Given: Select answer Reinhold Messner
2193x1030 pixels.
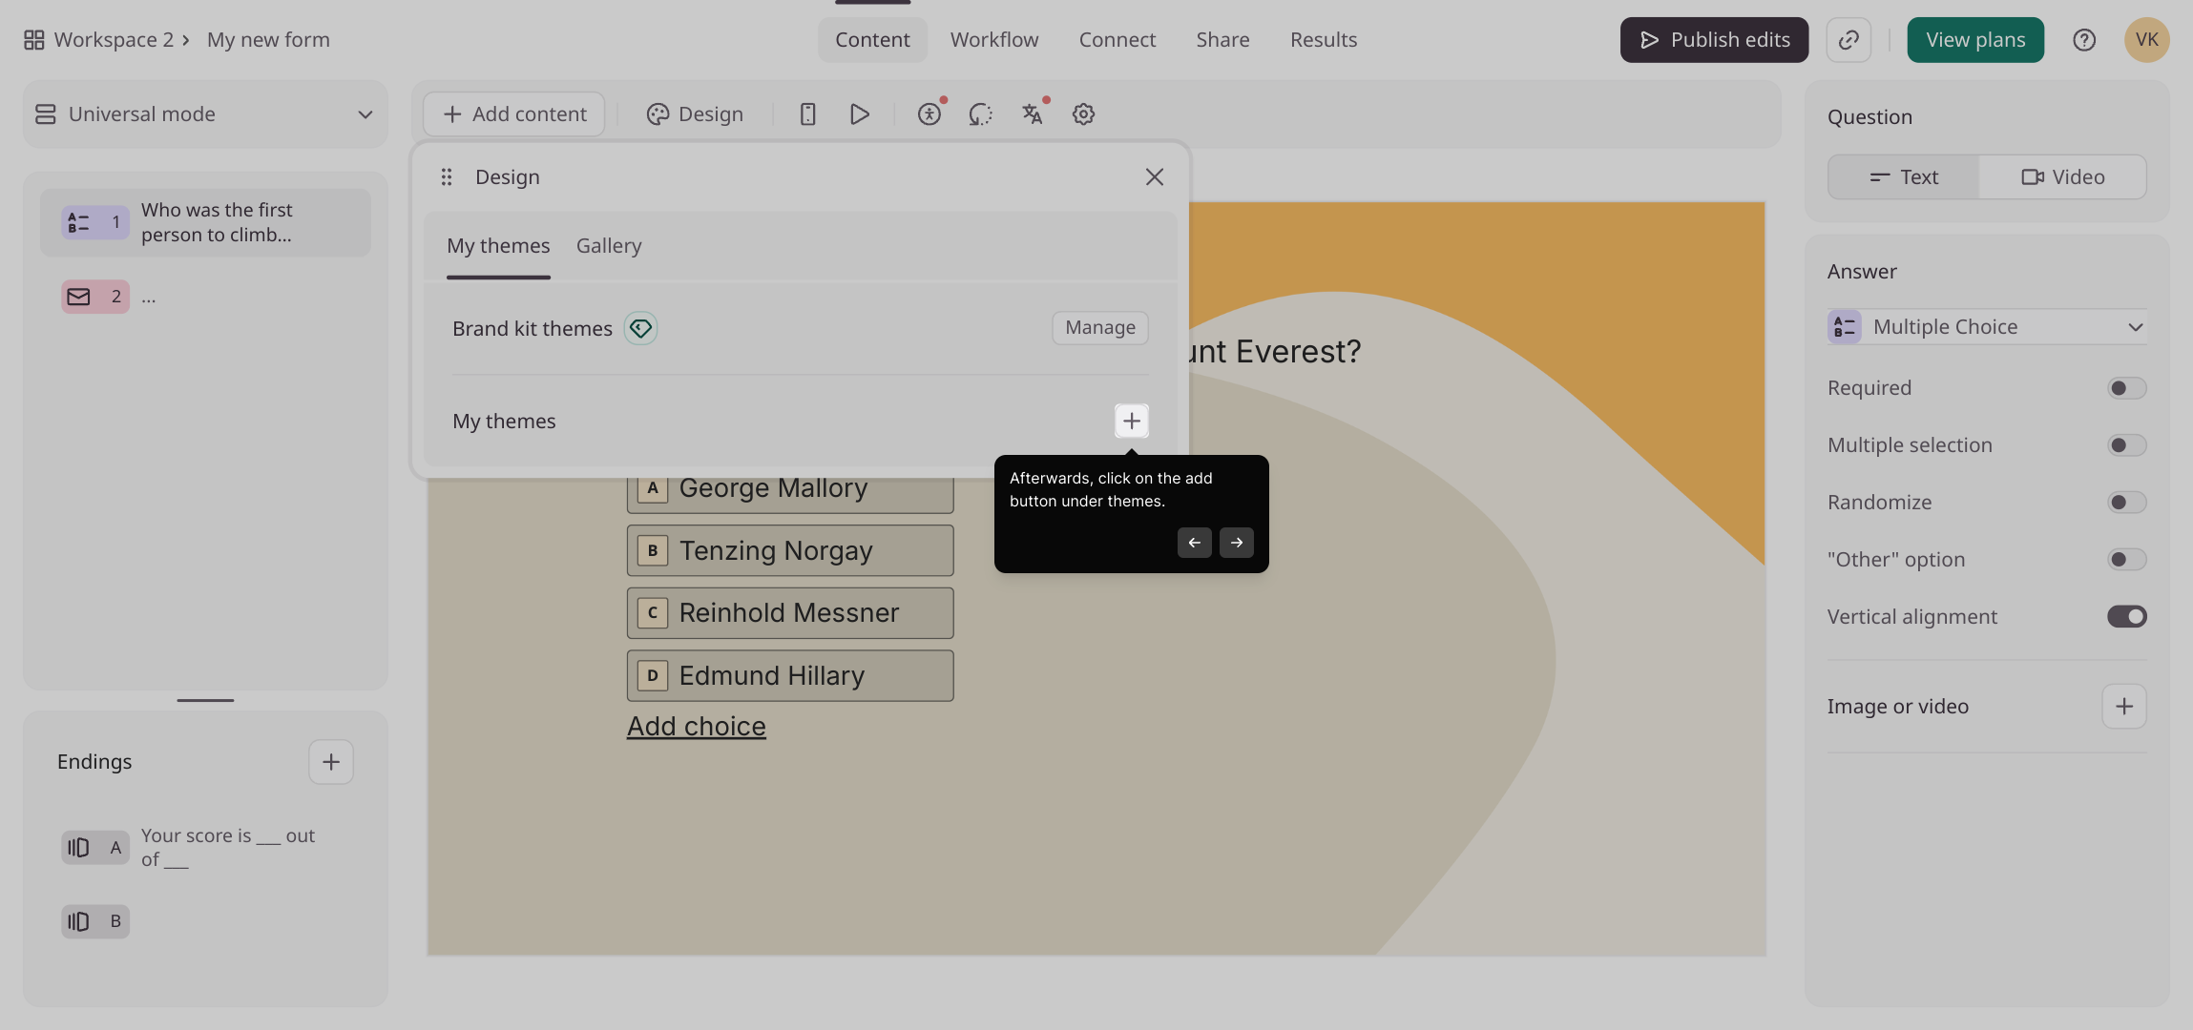Looking at the screenshot, I should click(790, 613).
